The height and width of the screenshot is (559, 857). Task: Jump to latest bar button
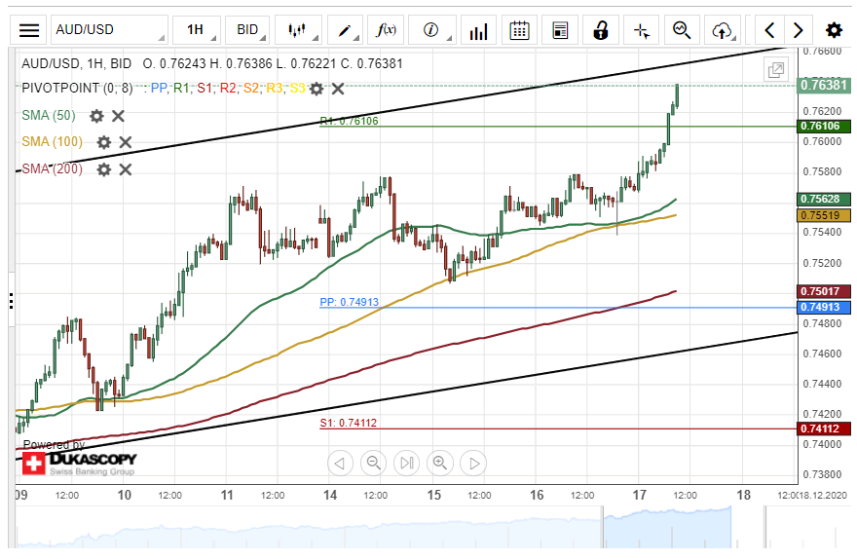pyautogui.click(x=407, y=464)
